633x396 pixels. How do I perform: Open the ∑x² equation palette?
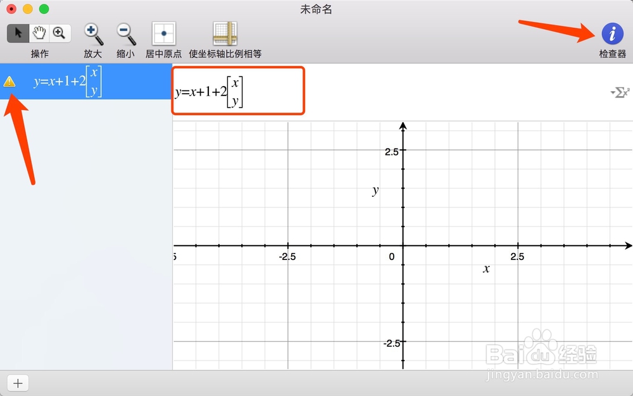pos(623,92)
